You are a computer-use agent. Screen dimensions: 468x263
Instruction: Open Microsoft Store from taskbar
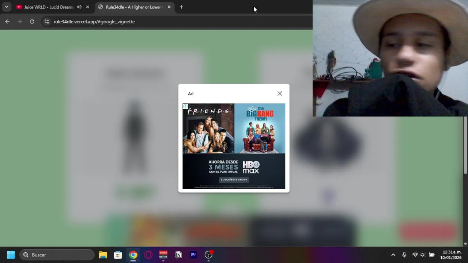coord(118,255)
